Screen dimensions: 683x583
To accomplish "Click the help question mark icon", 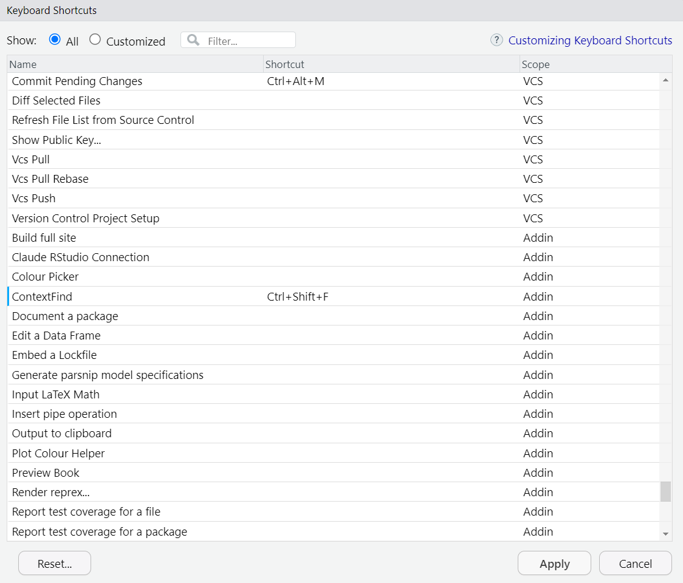I will (x=496, y=40).
